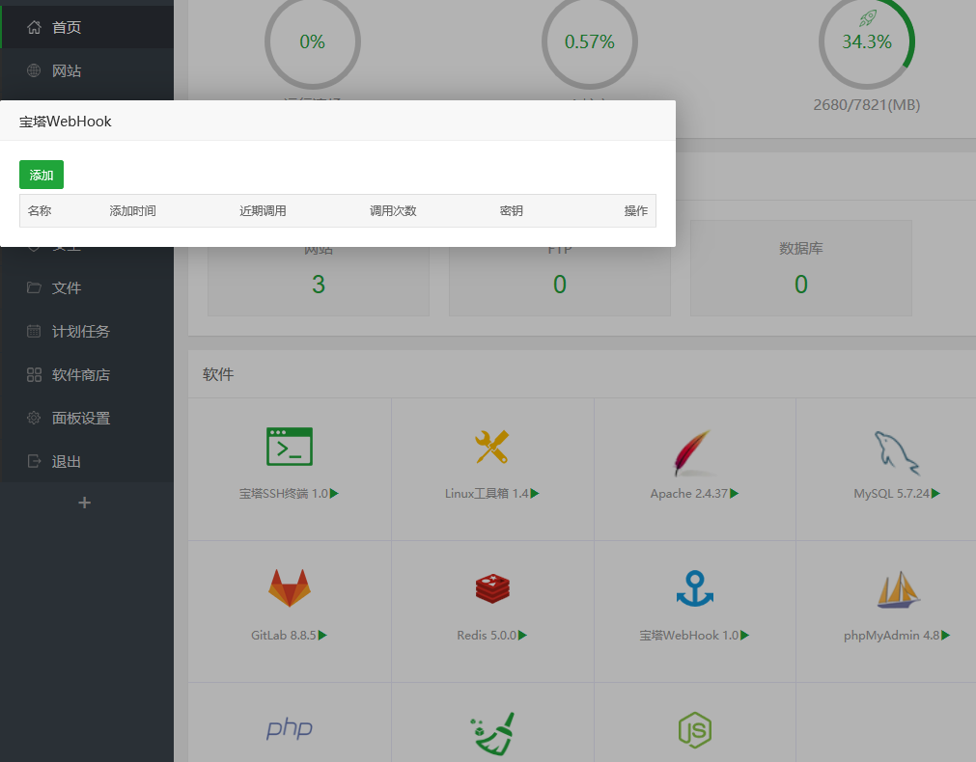Click the 网站 count showing 3

click(318, 285)
